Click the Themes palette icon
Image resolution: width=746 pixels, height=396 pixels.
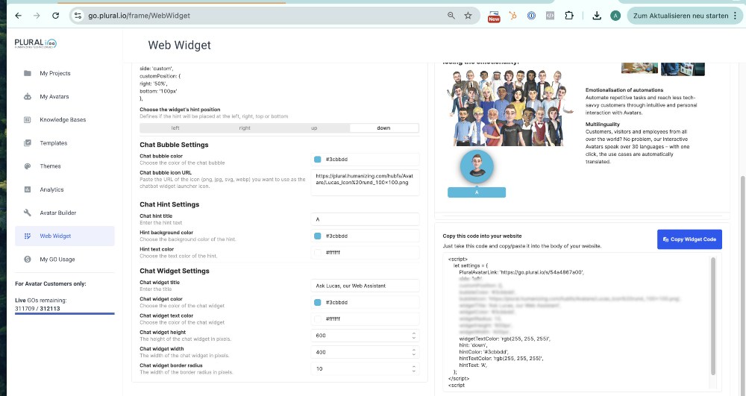(x=28, y=166)
